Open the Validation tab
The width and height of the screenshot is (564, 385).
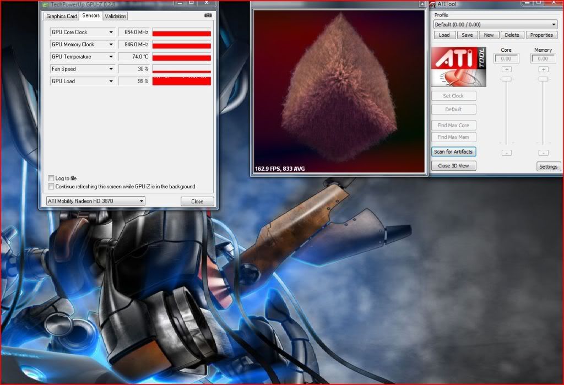pyautogui.click(x=115, y=16)
